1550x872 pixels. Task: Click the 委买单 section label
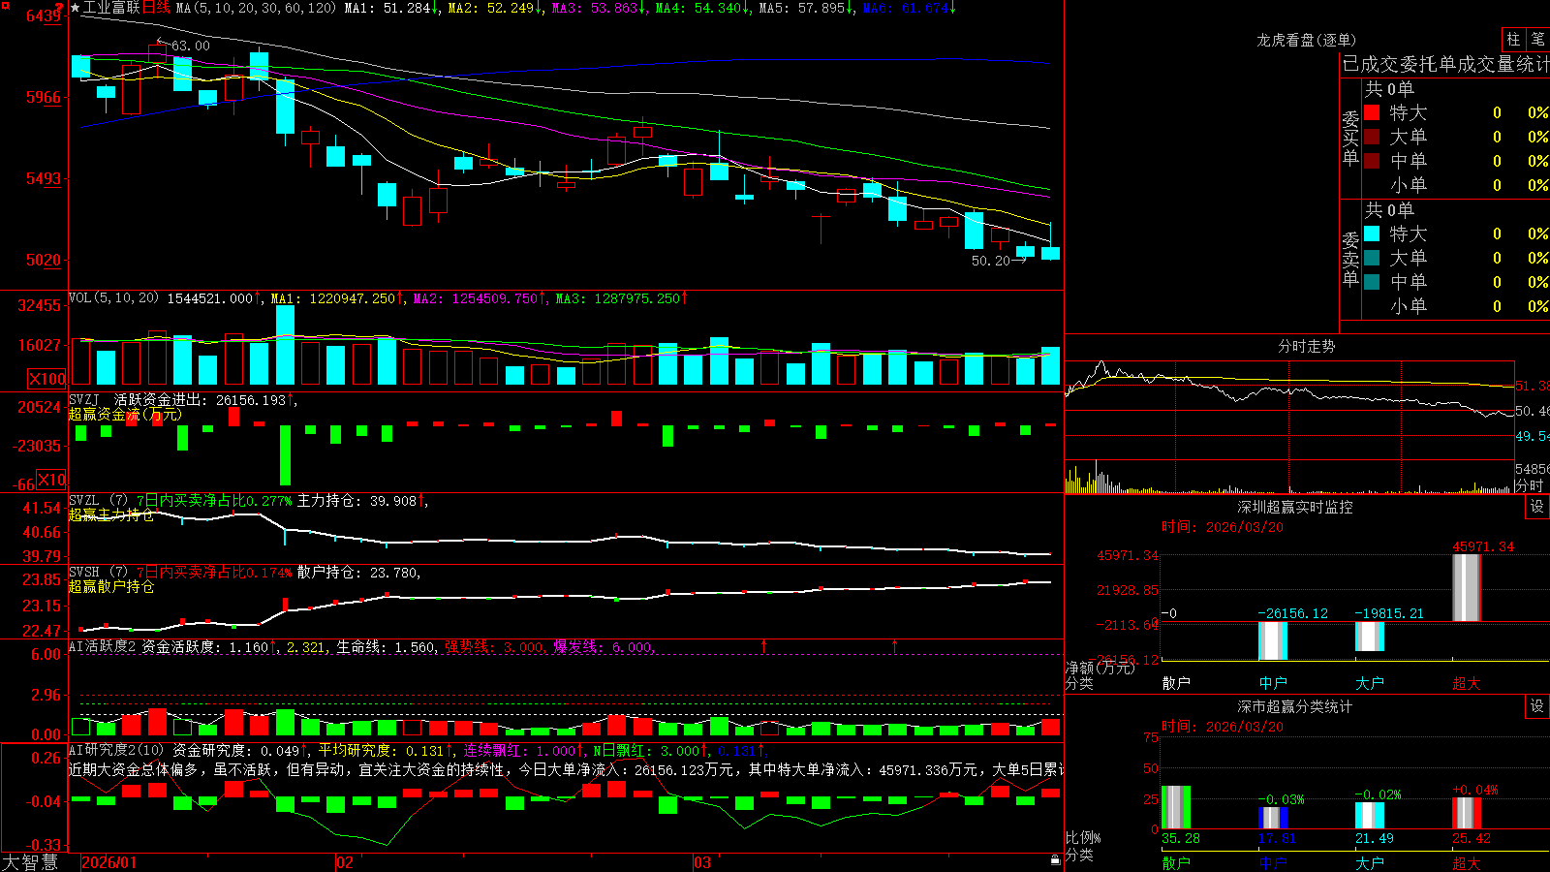(1350, 139)
